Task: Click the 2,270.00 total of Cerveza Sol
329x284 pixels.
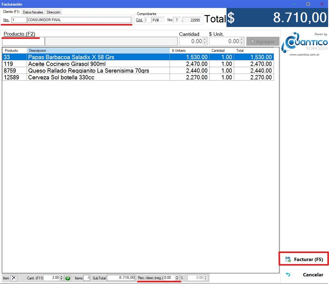Action: point(254,77)
